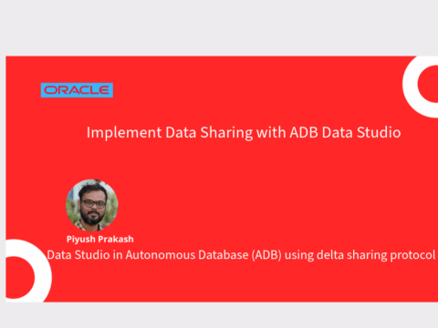Screen dimensions: 438x328
Task: Open the Implement Data Sharing title
Action: (x=244, y=133)
